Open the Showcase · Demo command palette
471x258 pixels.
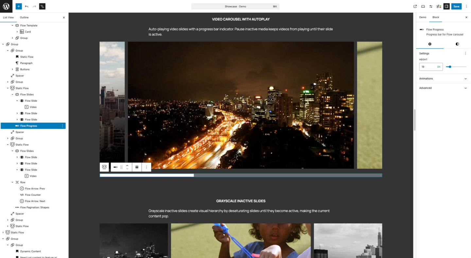coord(235,6)
